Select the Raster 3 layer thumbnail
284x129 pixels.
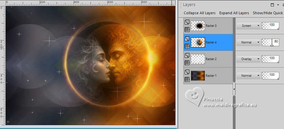[x=198, y=26]
